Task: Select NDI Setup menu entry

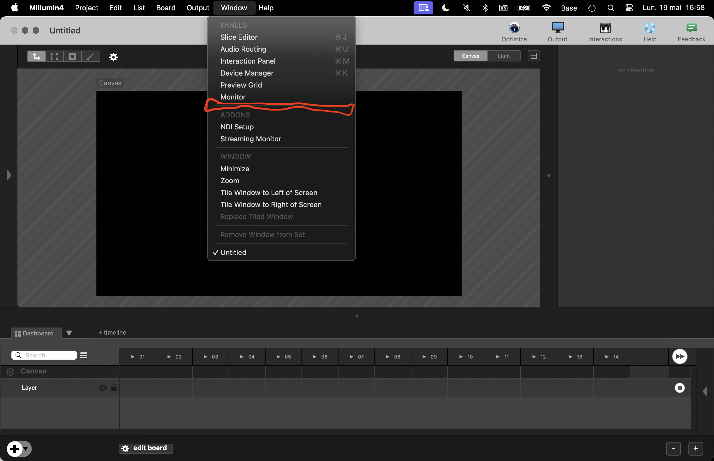Action: (x=237, y=127)
